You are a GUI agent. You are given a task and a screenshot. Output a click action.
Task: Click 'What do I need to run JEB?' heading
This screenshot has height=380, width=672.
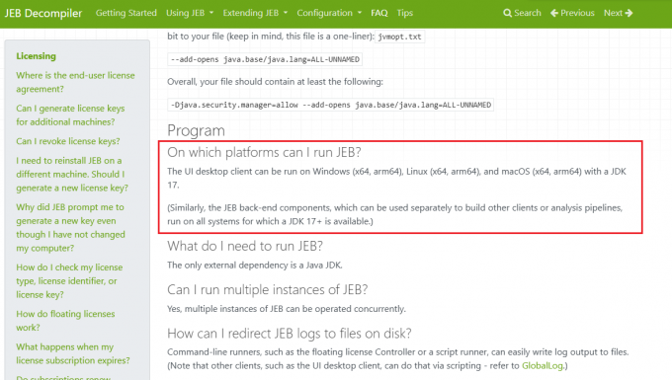(x=245, y=246)
